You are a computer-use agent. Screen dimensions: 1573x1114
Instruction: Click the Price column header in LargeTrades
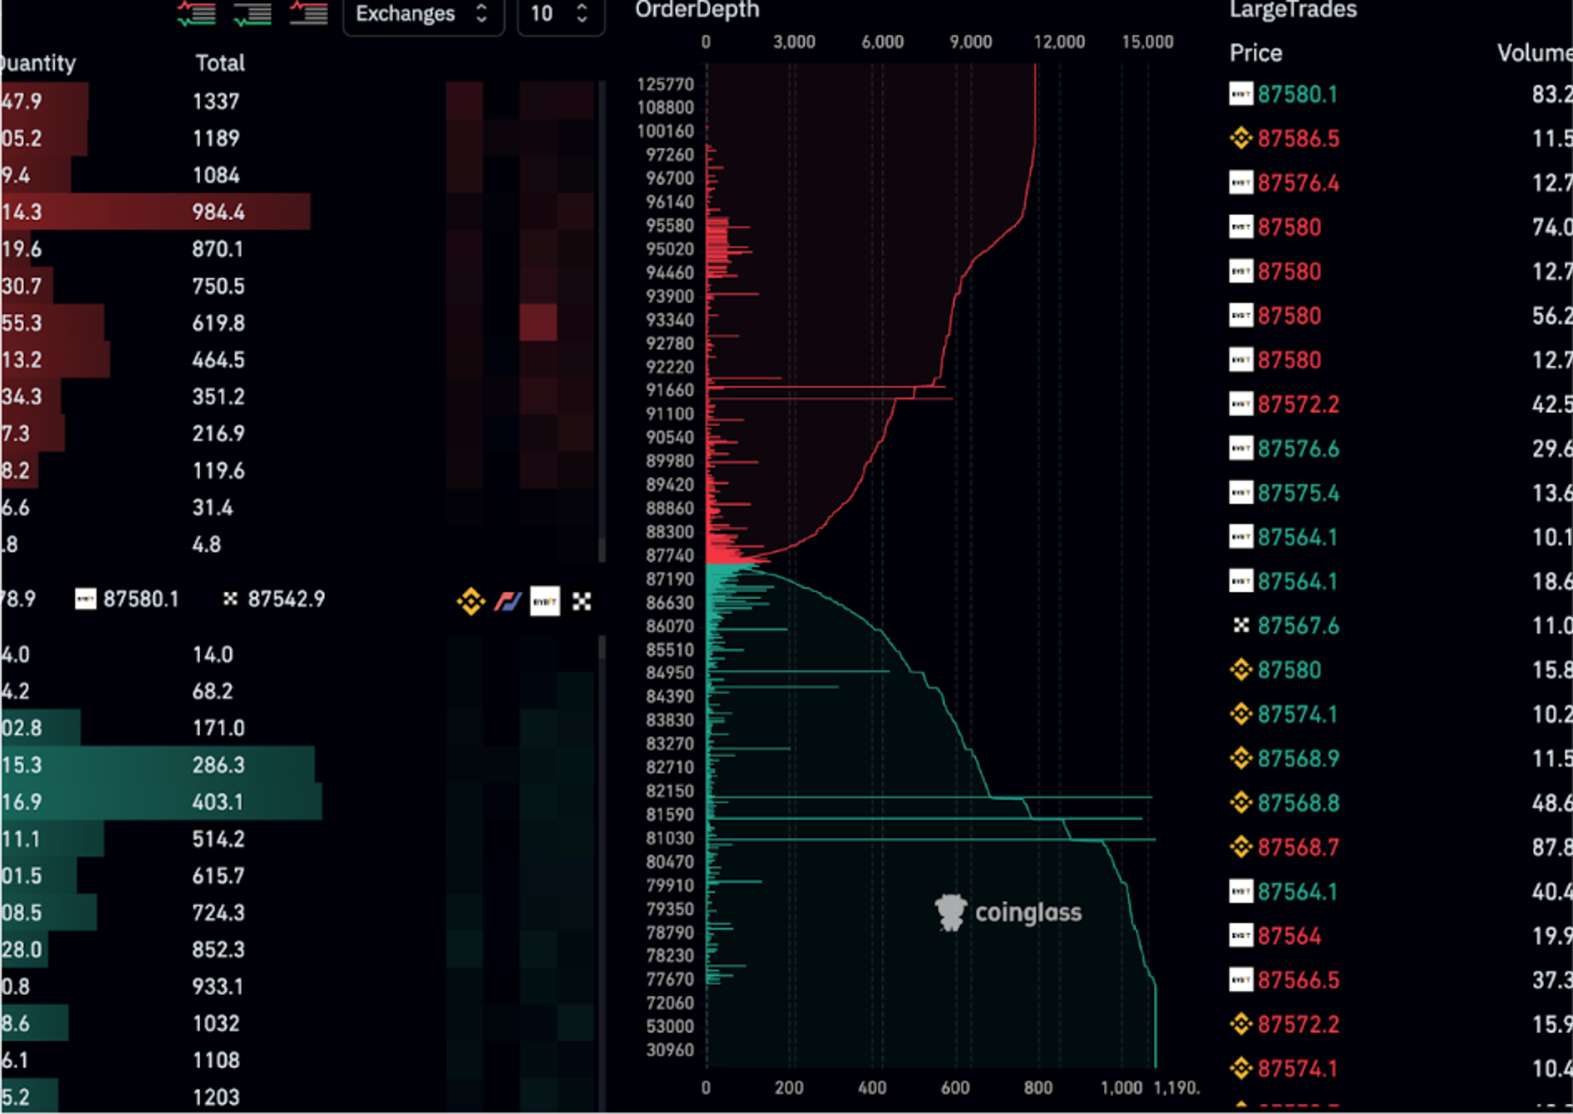click(x=1256, y=53)
